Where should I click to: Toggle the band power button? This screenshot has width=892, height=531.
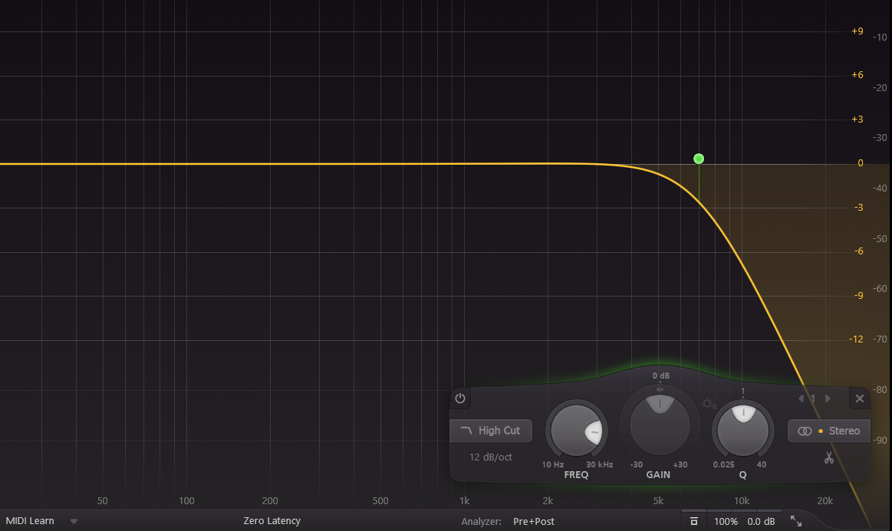tap(460, 398)
